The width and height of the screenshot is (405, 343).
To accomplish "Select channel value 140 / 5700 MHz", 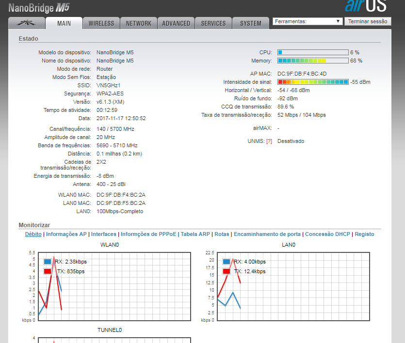I will 115,129.
